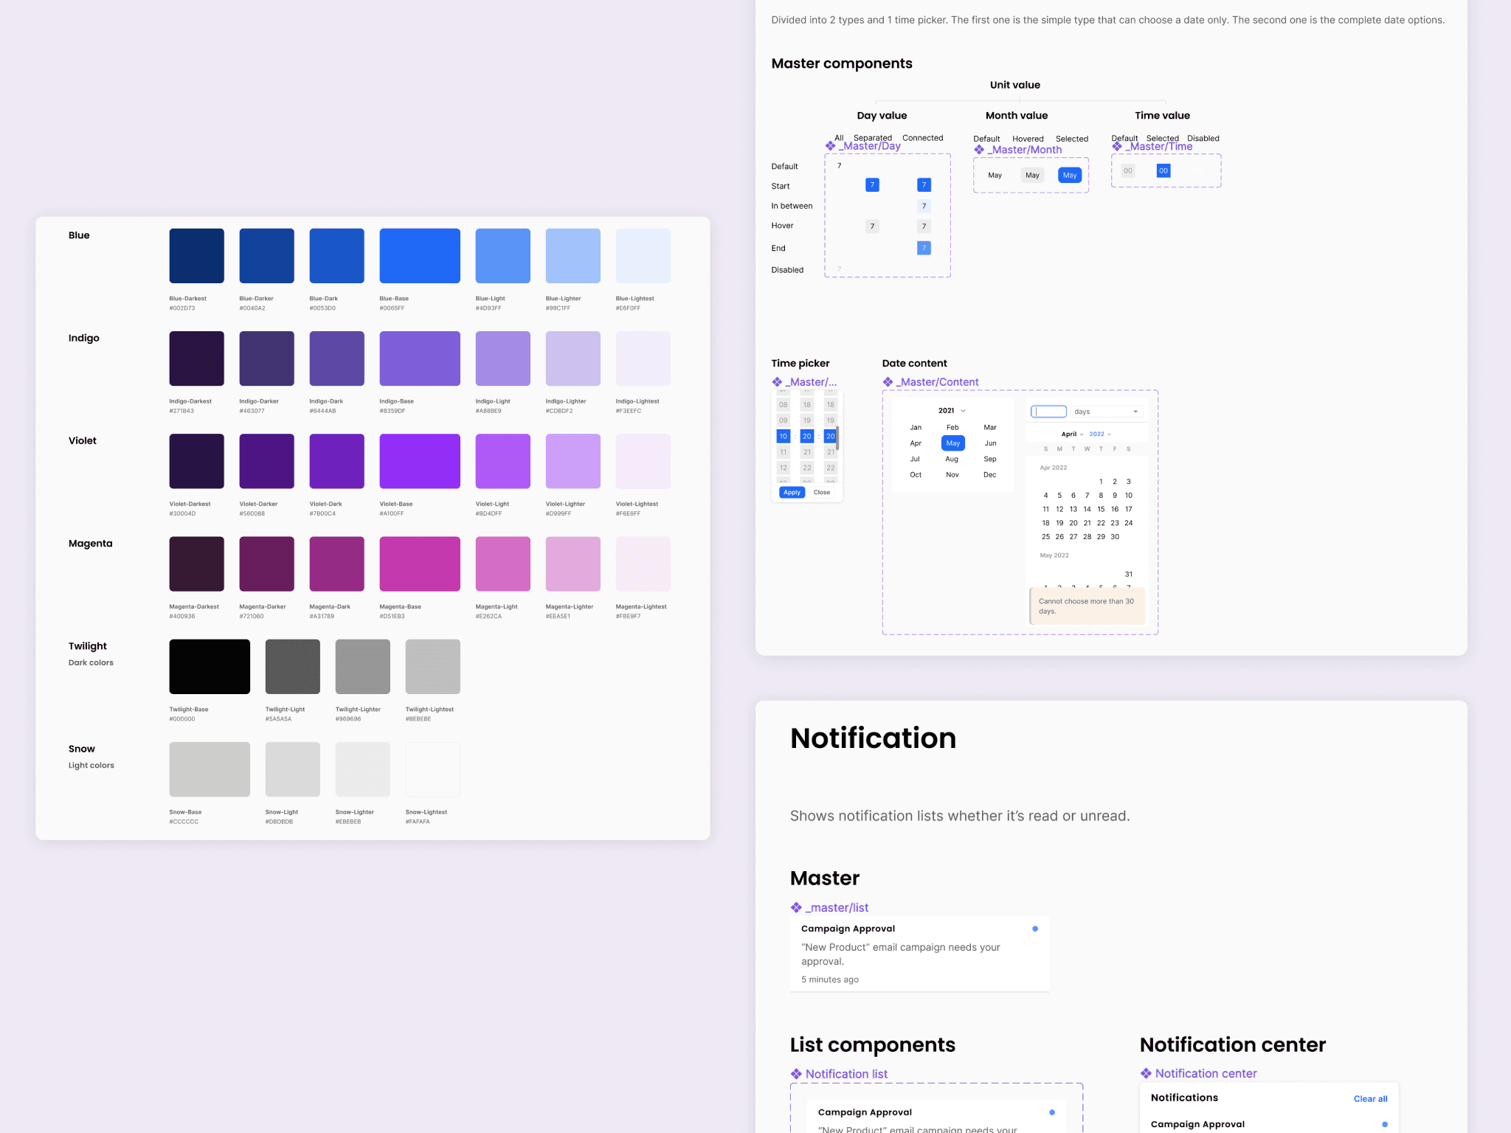
Task: Click the Clear all link
Action: (1370, 1099)
